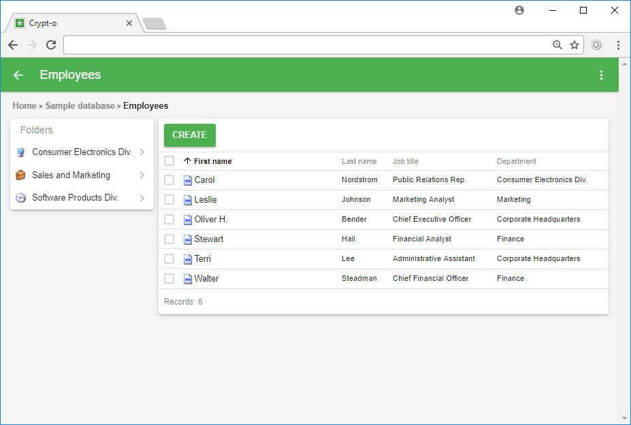Click the Marketing department cell
631x425 pixels.
click(x=513, y=199)
